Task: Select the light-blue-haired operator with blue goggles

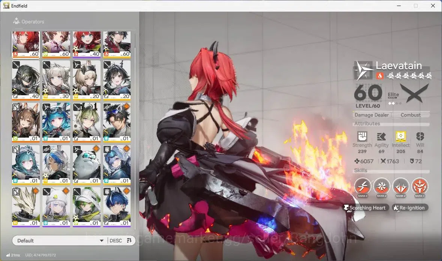Action: click(x=117, y=165)
